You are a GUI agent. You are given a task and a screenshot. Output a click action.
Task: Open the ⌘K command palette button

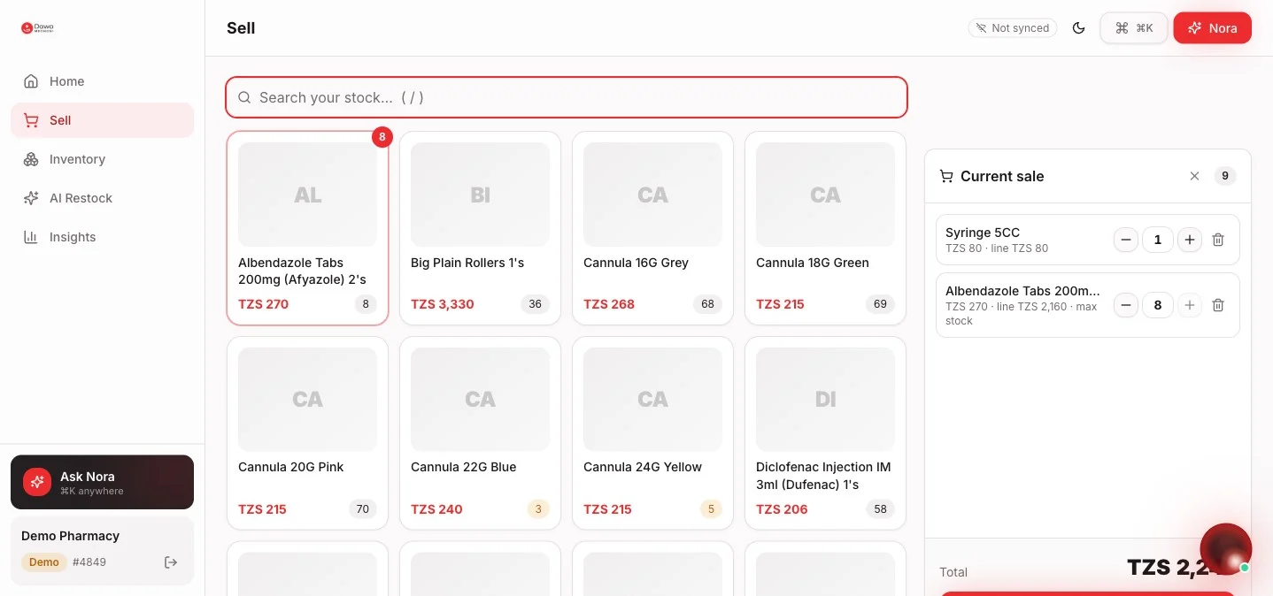coord(1134,28)
